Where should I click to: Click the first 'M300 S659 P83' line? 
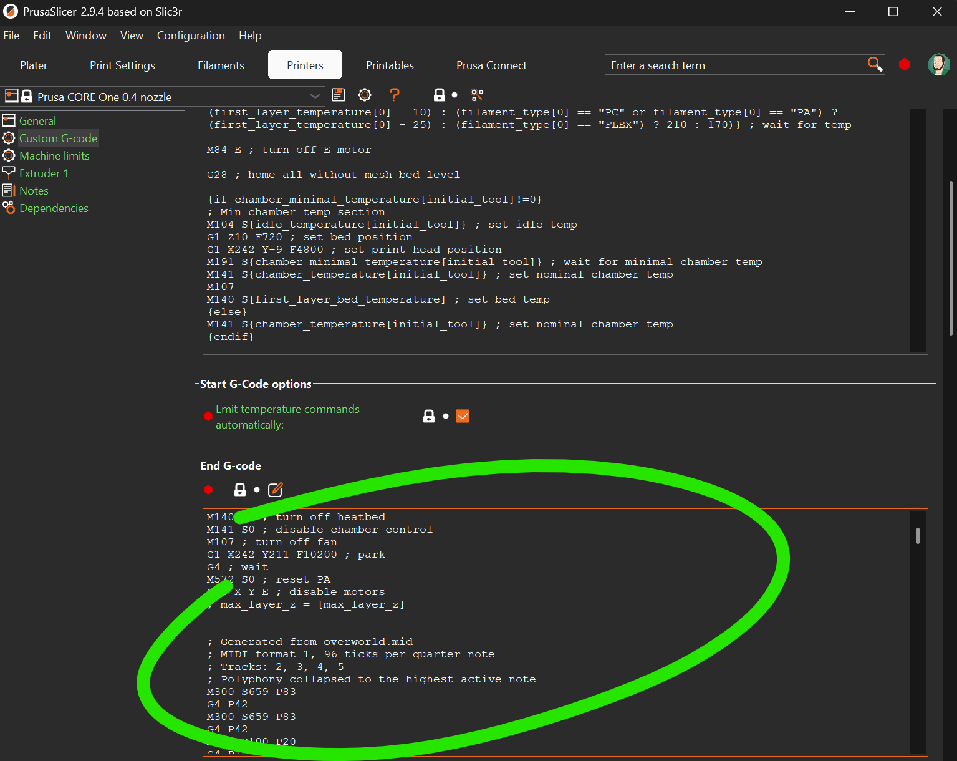click(251, 692)
